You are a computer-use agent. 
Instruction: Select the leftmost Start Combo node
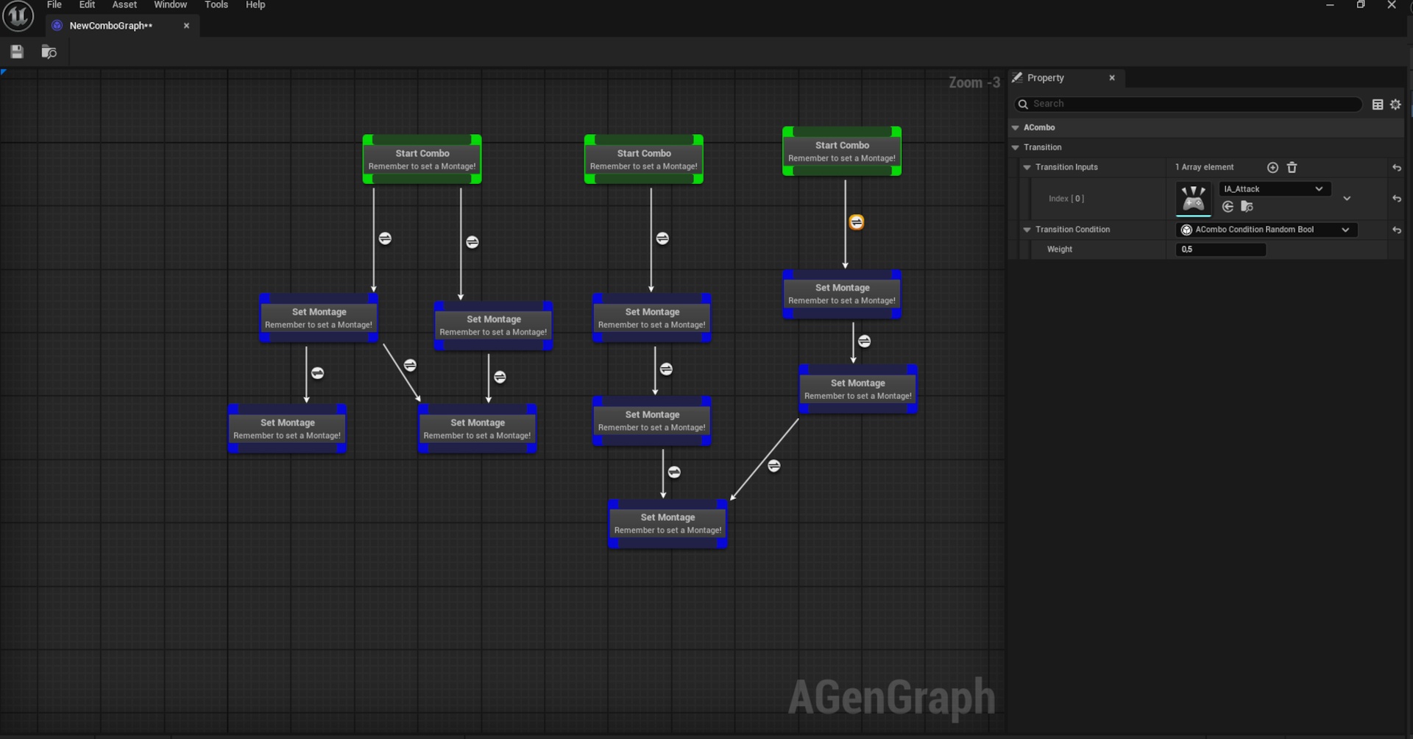click(x=422, y=159)
